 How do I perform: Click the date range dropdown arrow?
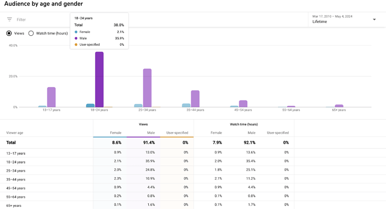pyautogui.click(x=374, y=20)
